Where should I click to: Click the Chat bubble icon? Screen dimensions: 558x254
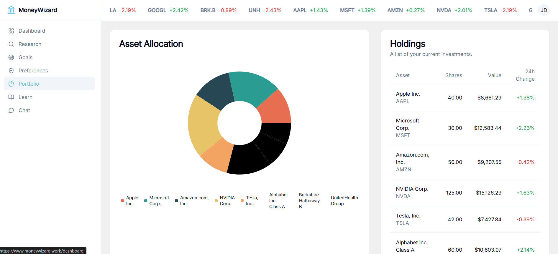(x=11, y=110)
